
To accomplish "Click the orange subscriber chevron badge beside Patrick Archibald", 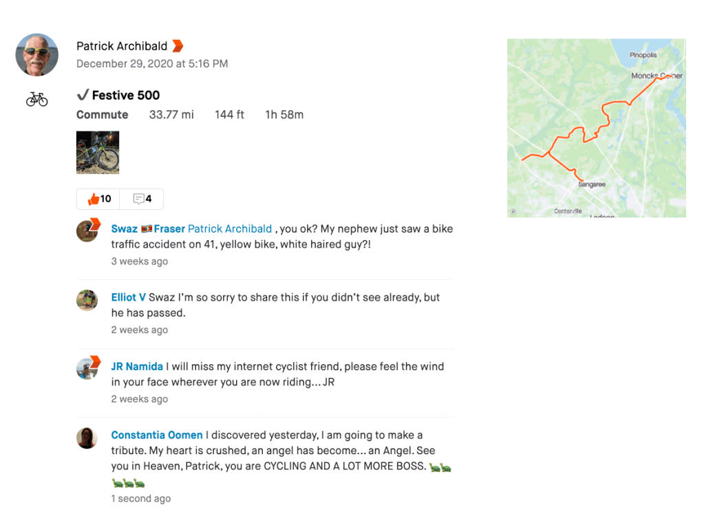I will (178, 46).
